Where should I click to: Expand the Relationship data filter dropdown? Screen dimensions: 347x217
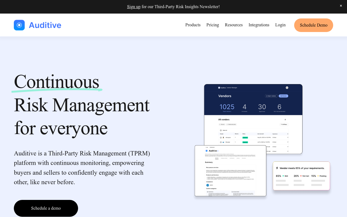click(x=231, y=125)
